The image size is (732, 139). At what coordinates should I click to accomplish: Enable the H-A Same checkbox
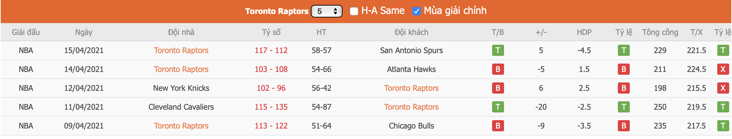(x=354, y=11)
